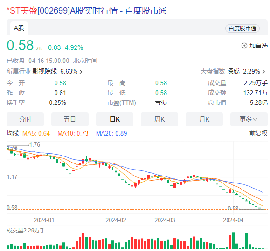Image resolution: width=270 pixels, height=251 pixels.
Task: Click 换手率 value 0.25%
Action: coord(57,102)
